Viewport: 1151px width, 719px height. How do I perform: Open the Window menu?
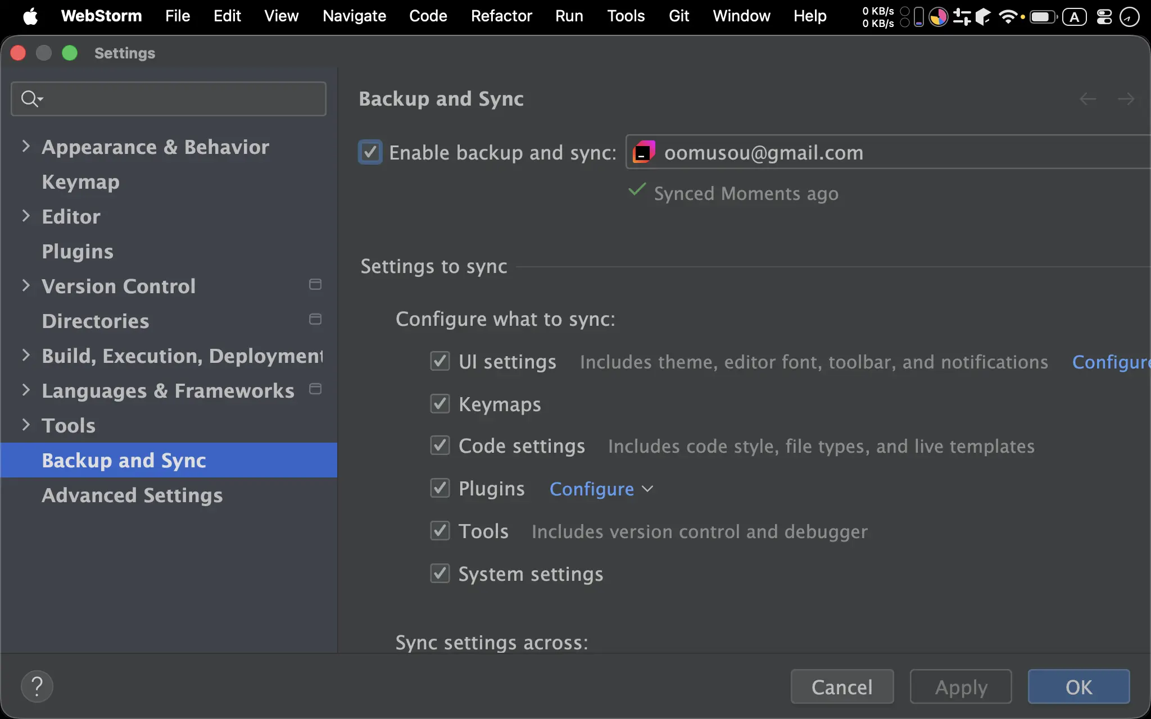[741, 16]
